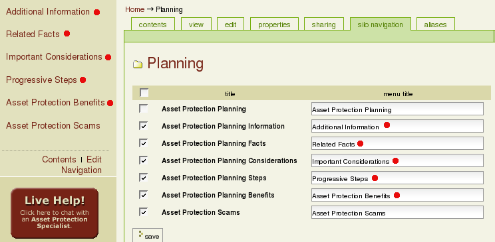Open the edit tab
Image resolution: width=495 pixels, height=242 pixels.
[x=230, y=25]
